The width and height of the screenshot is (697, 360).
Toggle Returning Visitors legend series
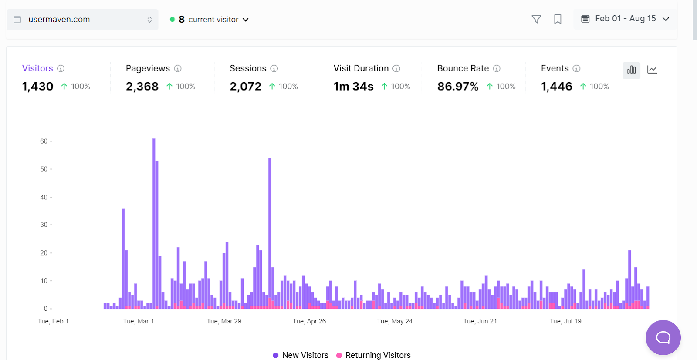(x=373, y=355)
